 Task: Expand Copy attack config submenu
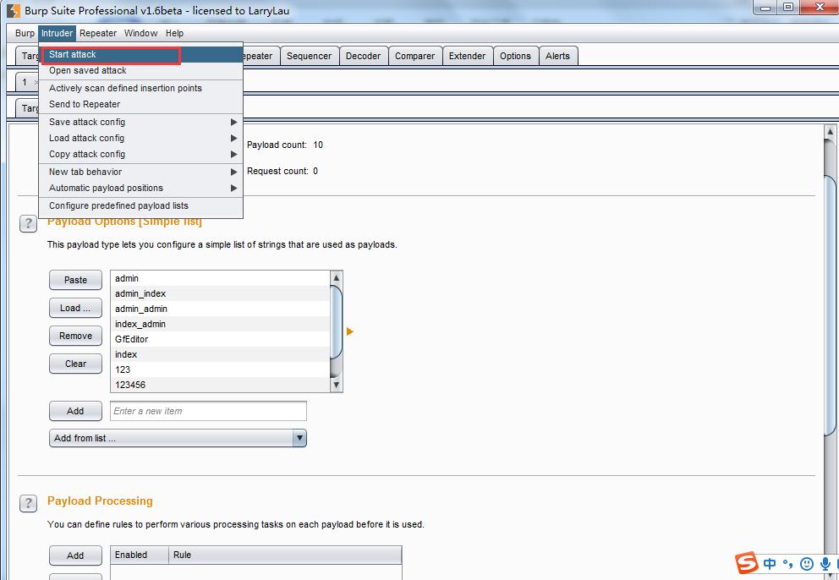click(140, 154)
